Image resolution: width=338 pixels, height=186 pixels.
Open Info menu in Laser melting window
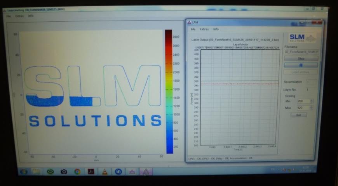tap(31, 16)
